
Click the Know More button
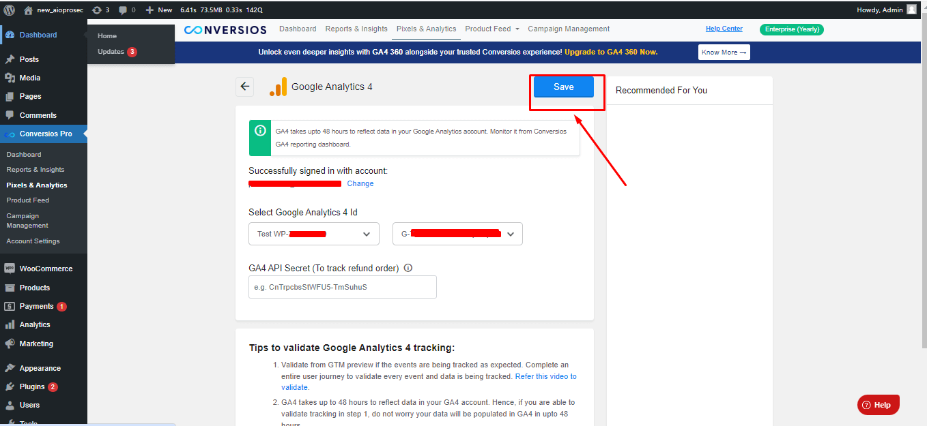[x=724, y=52]
